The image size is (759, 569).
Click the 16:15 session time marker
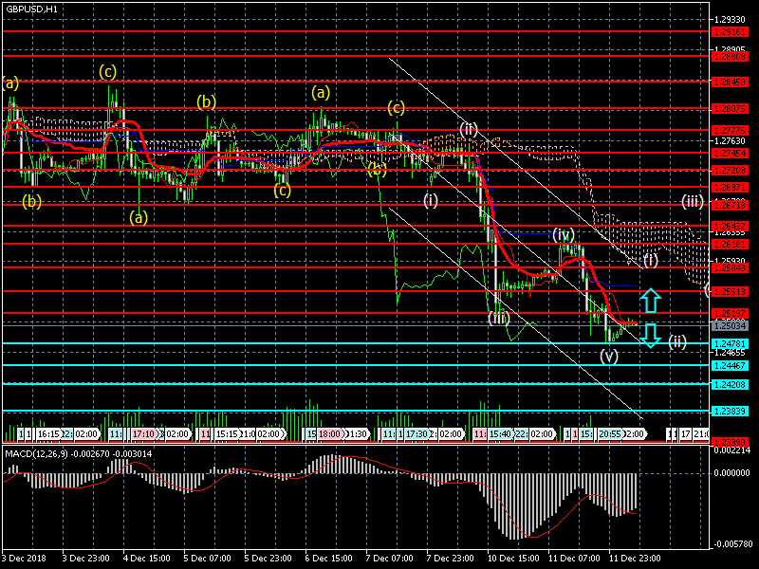tap(48, 434)
